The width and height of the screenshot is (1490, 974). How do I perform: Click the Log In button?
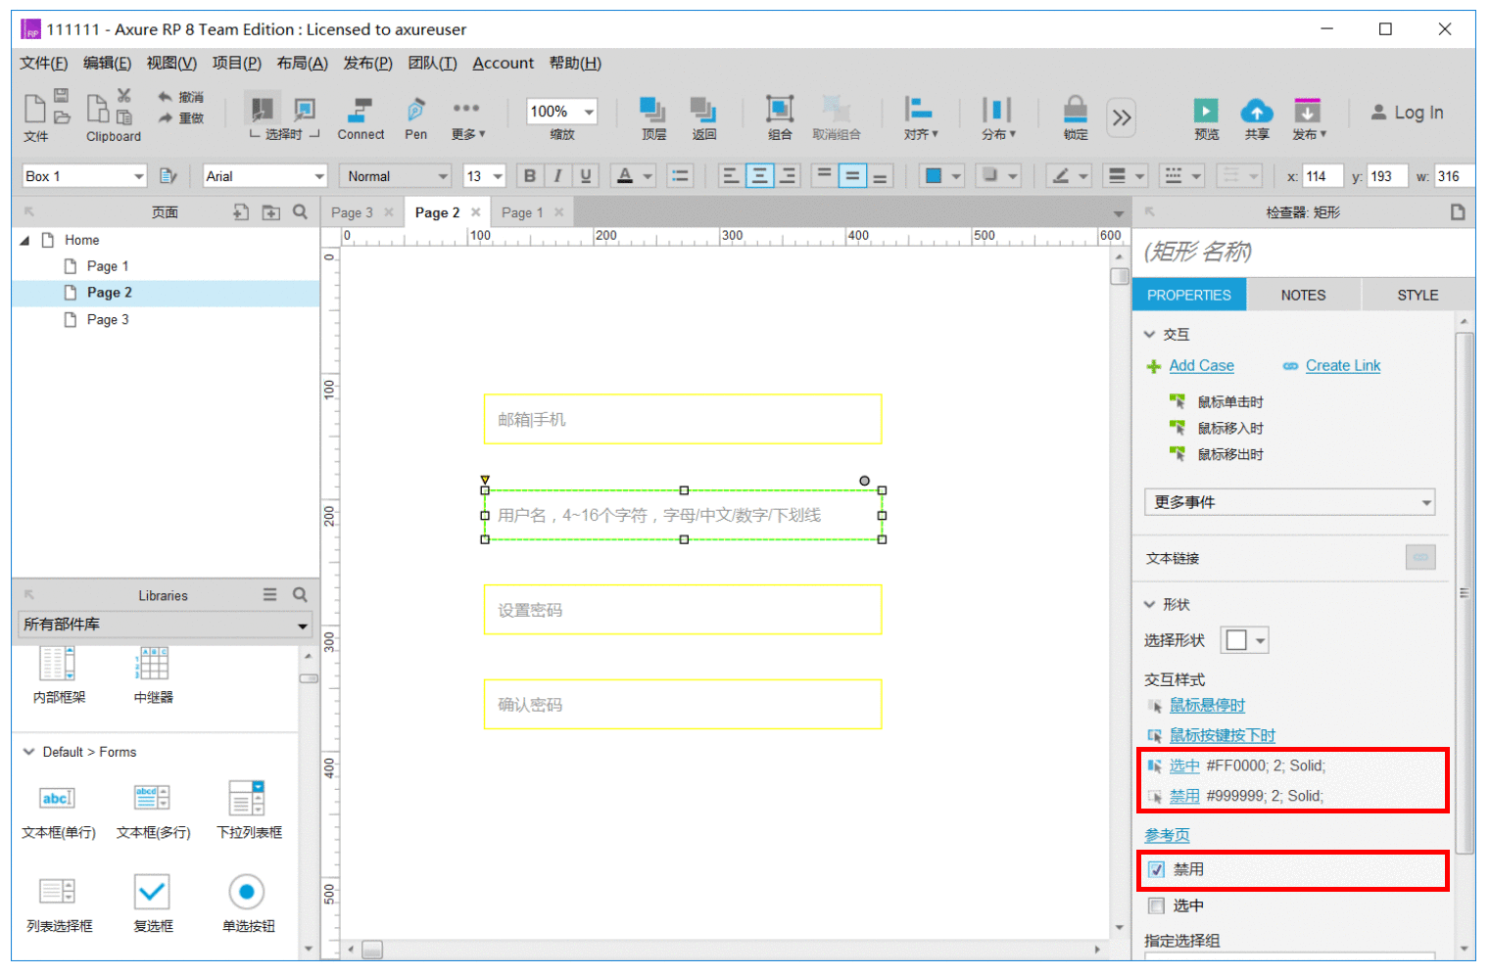[1407, 113]
